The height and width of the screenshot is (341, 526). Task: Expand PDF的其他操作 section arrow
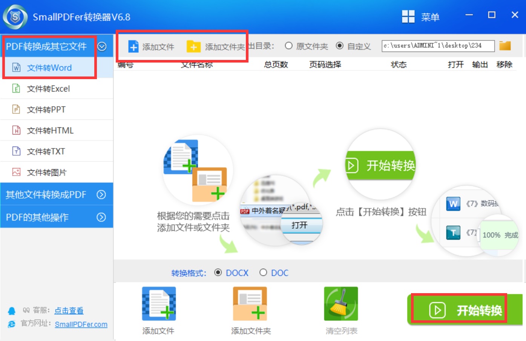(101, 217)
